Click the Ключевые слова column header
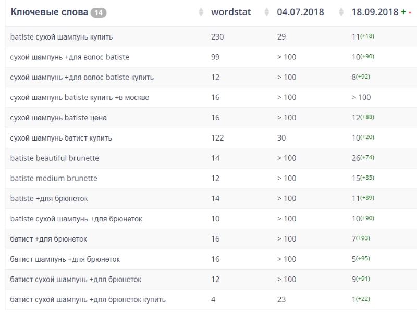 click(49, 12)
